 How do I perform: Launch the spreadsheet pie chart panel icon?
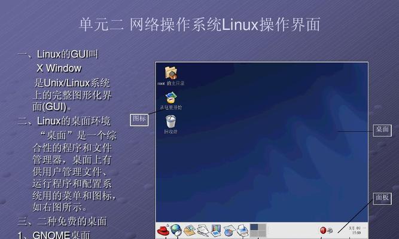tap(230, 231)
